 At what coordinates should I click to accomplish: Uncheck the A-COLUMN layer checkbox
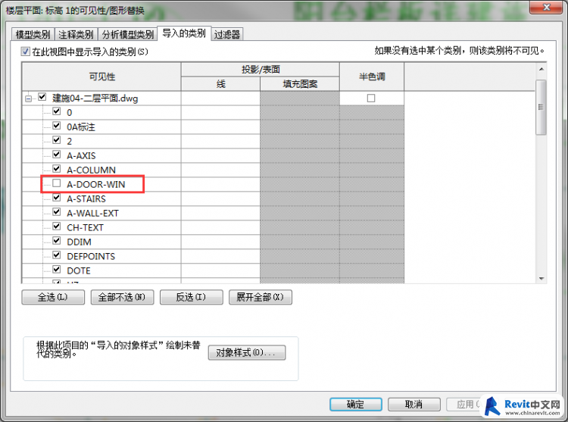point(57,169)
